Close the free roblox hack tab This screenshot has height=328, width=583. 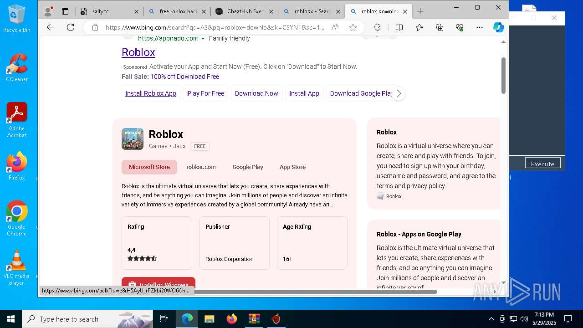pyautogui.click(x=204, y=11)
